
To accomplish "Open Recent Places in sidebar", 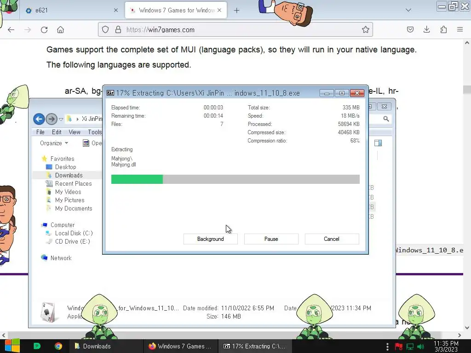I will 73,183.
